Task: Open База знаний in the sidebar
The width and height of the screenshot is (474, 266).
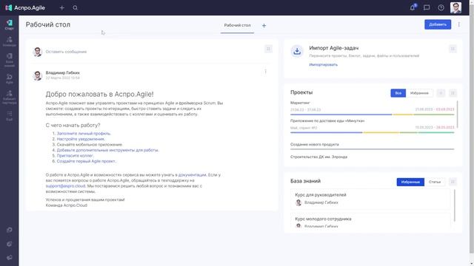Action: 10,60
